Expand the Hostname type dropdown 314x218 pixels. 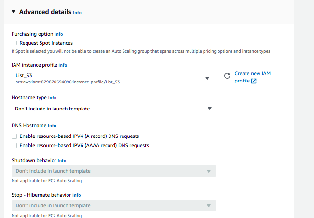pyautogui.click(x=113, y=109)
